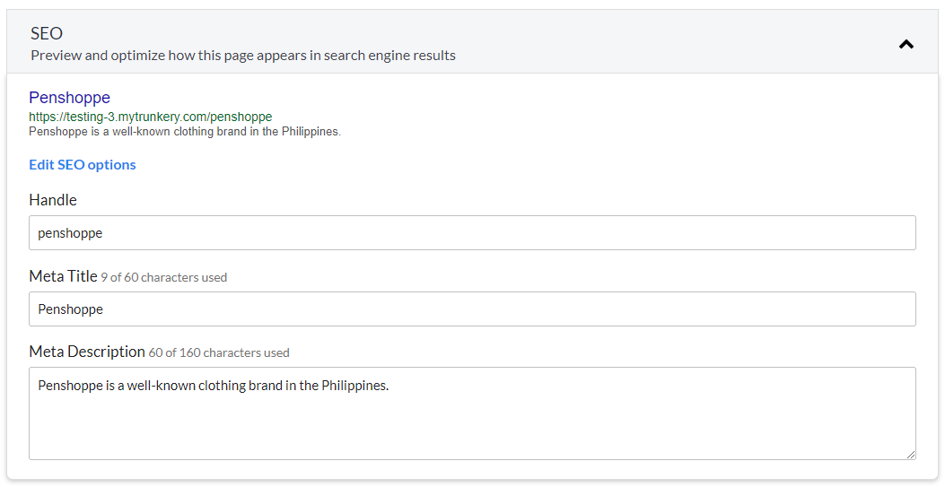Focus the Handle input containing penshoppe
945x487 pixels.
click(472, 233)
